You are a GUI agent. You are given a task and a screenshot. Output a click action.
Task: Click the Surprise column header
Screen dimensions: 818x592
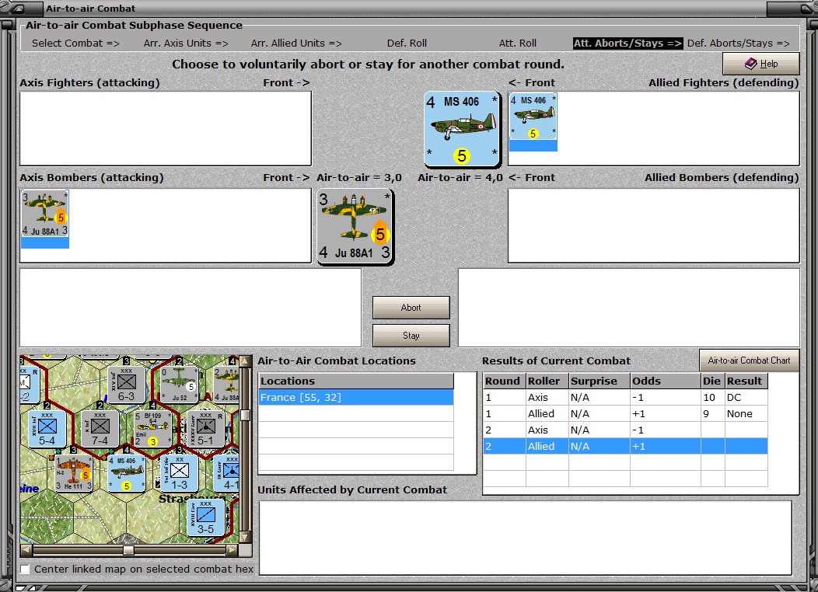pyautogui.click(x=600, y=381)
